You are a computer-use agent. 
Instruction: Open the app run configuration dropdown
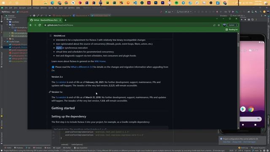point(169,12)
